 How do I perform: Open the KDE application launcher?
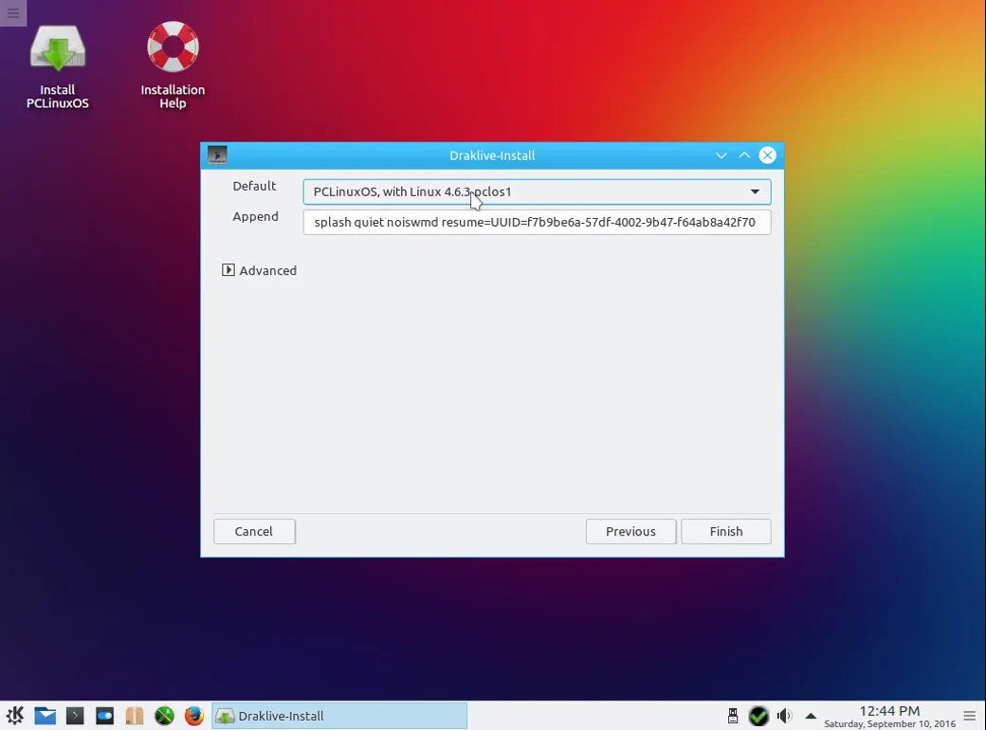tap(15, 716)
